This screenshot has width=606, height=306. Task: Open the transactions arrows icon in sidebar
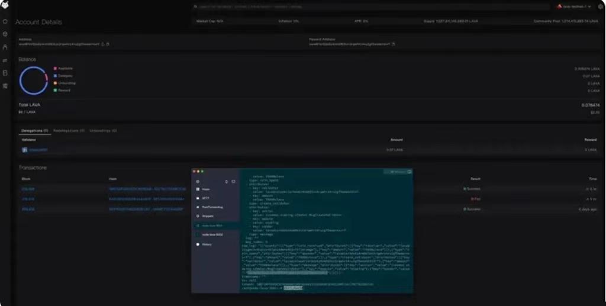coord(5,60)
